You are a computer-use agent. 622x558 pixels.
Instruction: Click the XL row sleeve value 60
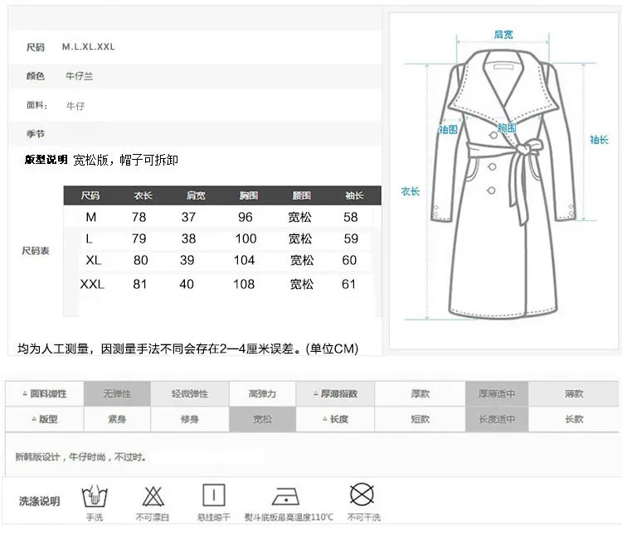(349, 260)
